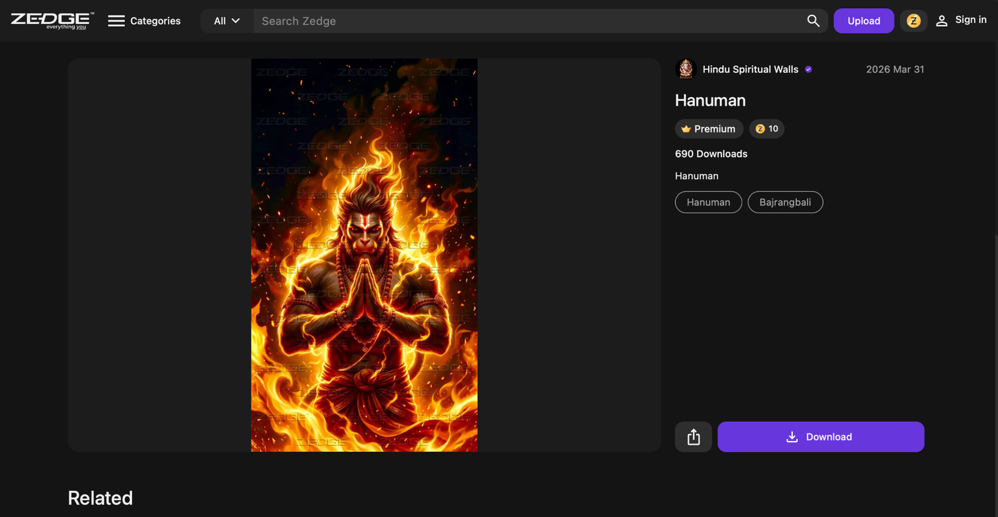Click the magnifier search icon
This screenshot has height=517, width=998.
pyautogui.click(x=813, y=21)
